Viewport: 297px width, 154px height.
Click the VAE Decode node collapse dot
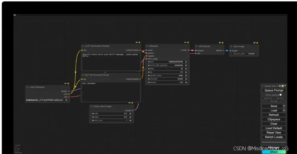tap(196, 46)
